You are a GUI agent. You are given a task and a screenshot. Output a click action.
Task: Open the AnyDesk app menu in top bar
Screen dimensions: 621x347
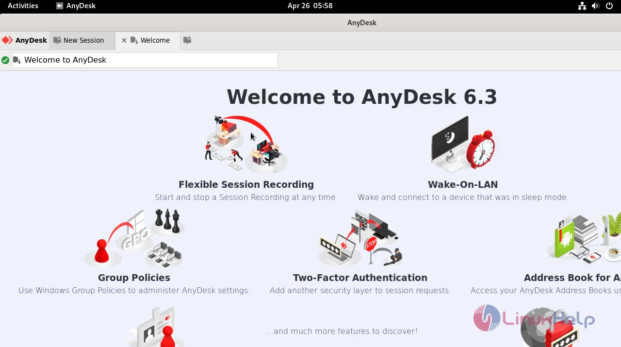(76, 6)
